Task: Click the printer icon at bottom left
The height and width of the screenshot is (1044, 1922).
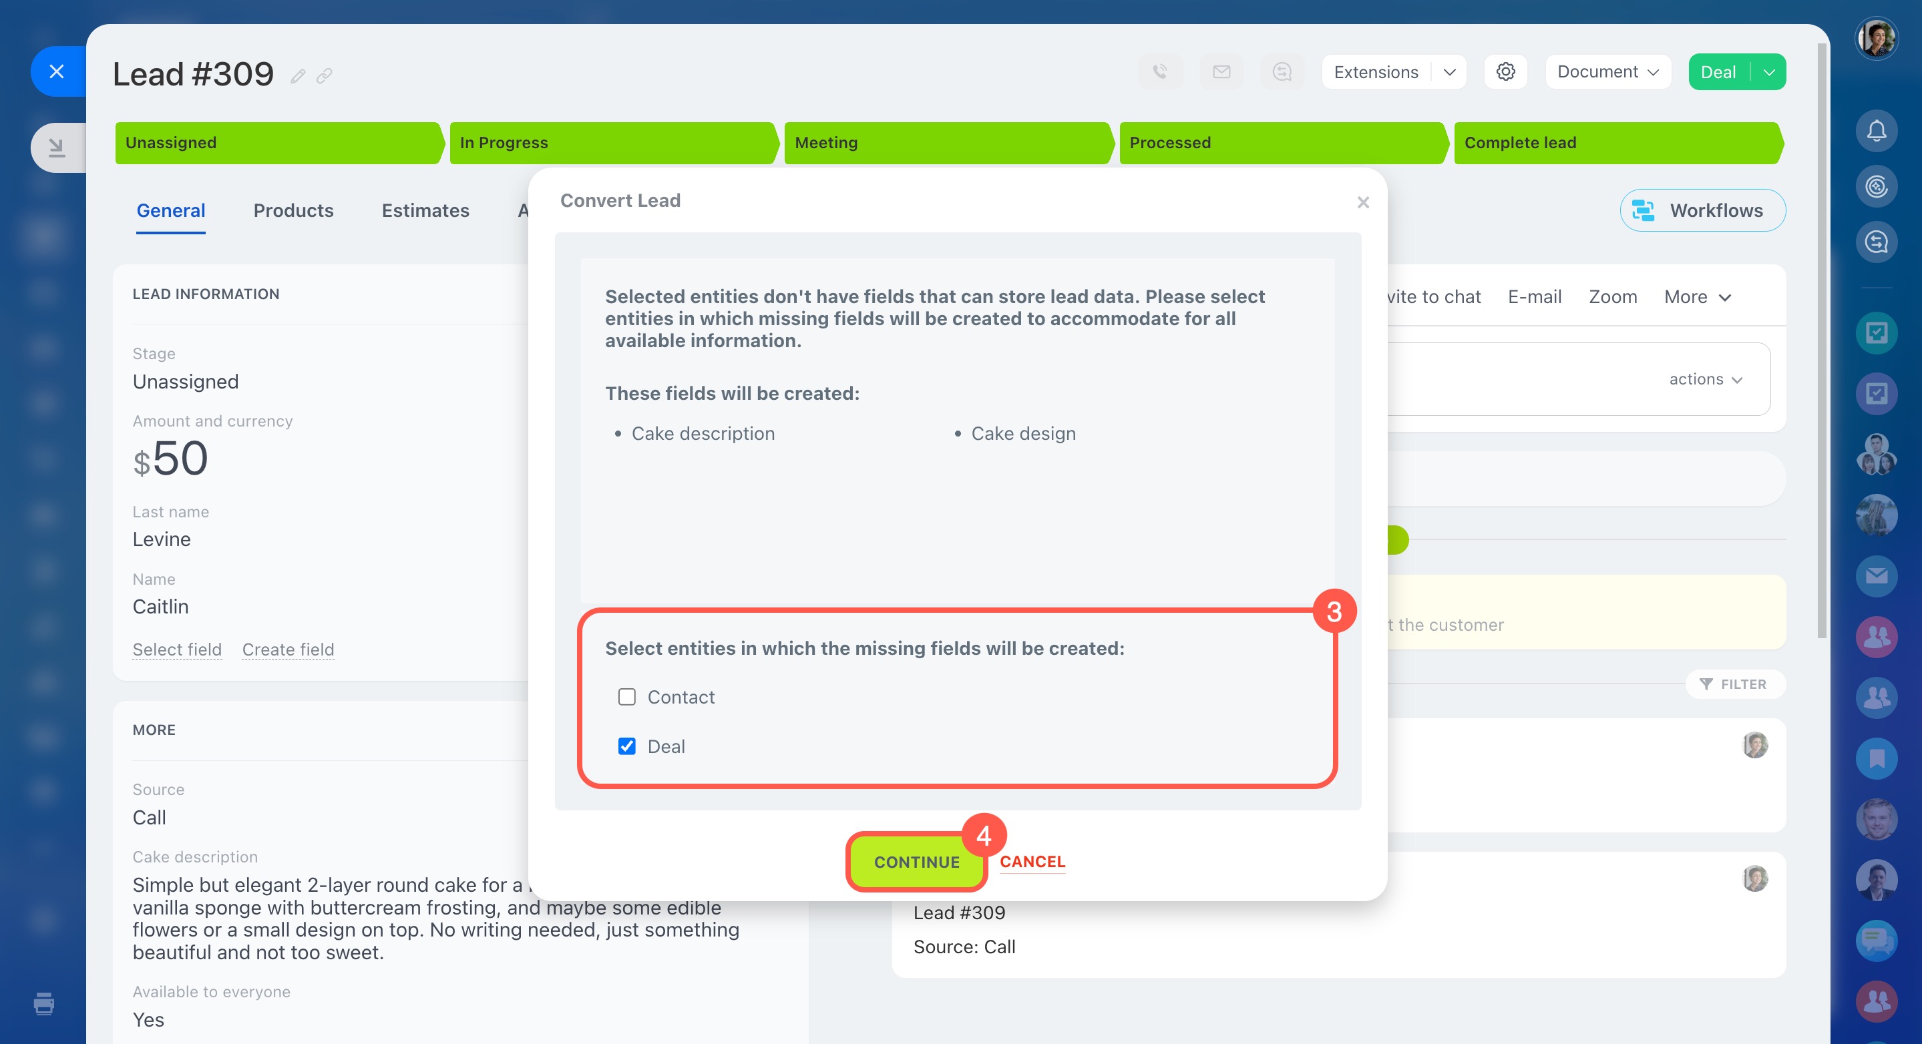Action: [x=44, y=1003]
